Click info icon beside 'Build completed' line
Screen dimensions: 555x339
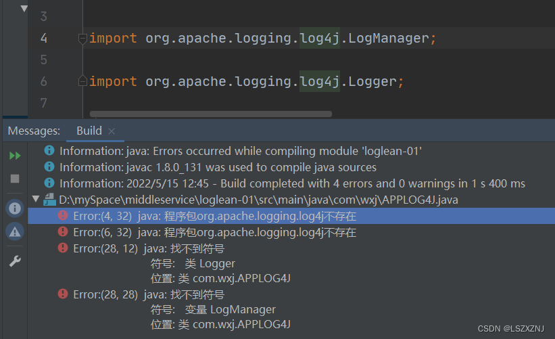[x=49, y=183]
